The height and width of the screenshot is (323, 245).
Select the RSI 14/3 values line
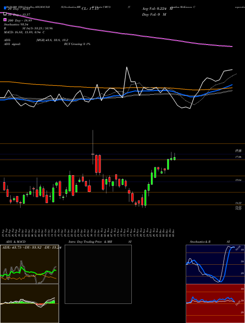pos(28,28)
